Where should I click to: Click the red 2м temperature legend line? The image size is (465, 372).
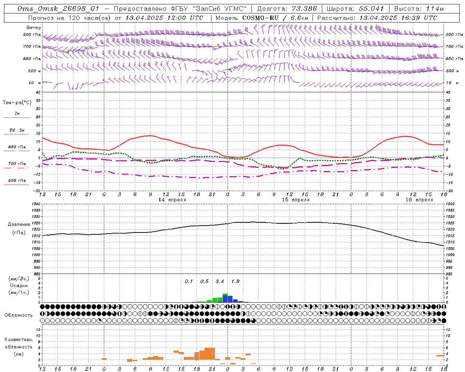tap(17, 117)
